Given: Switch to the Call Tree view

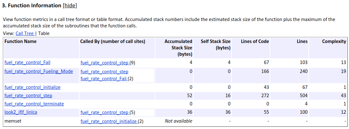Looking at the screenshot, I should pyautogui.click(x=25, y=33).
